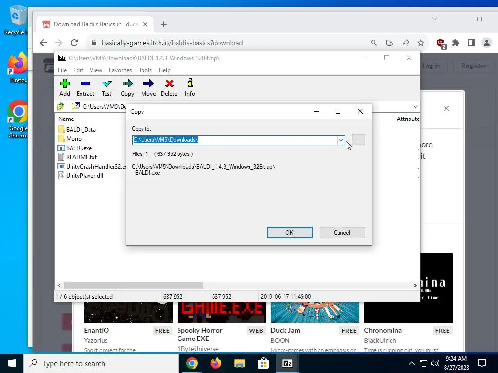Open the Favorites menu in 7-Zip

(120, 70)
